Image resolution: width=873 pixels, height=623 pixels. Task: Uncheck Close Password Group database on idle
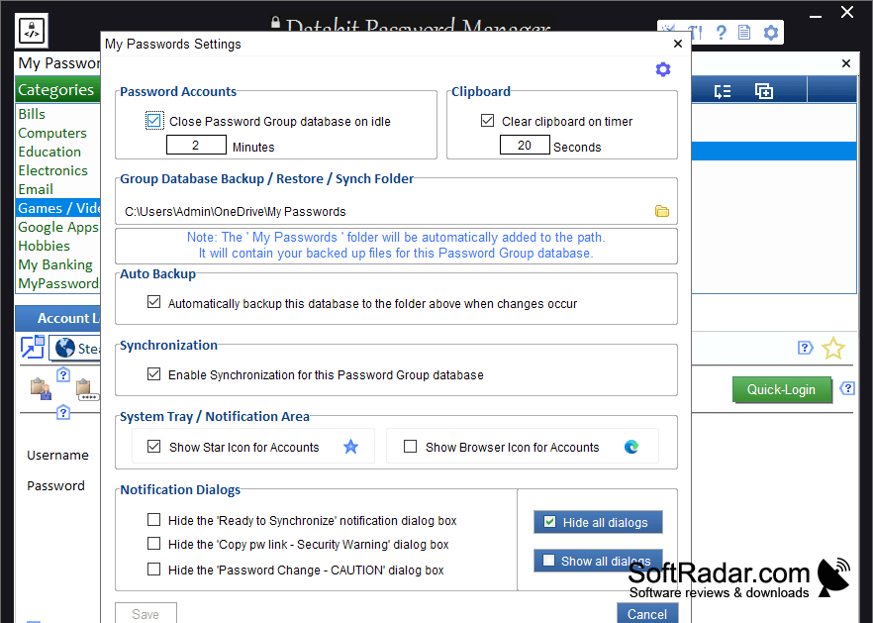(154, 121)
